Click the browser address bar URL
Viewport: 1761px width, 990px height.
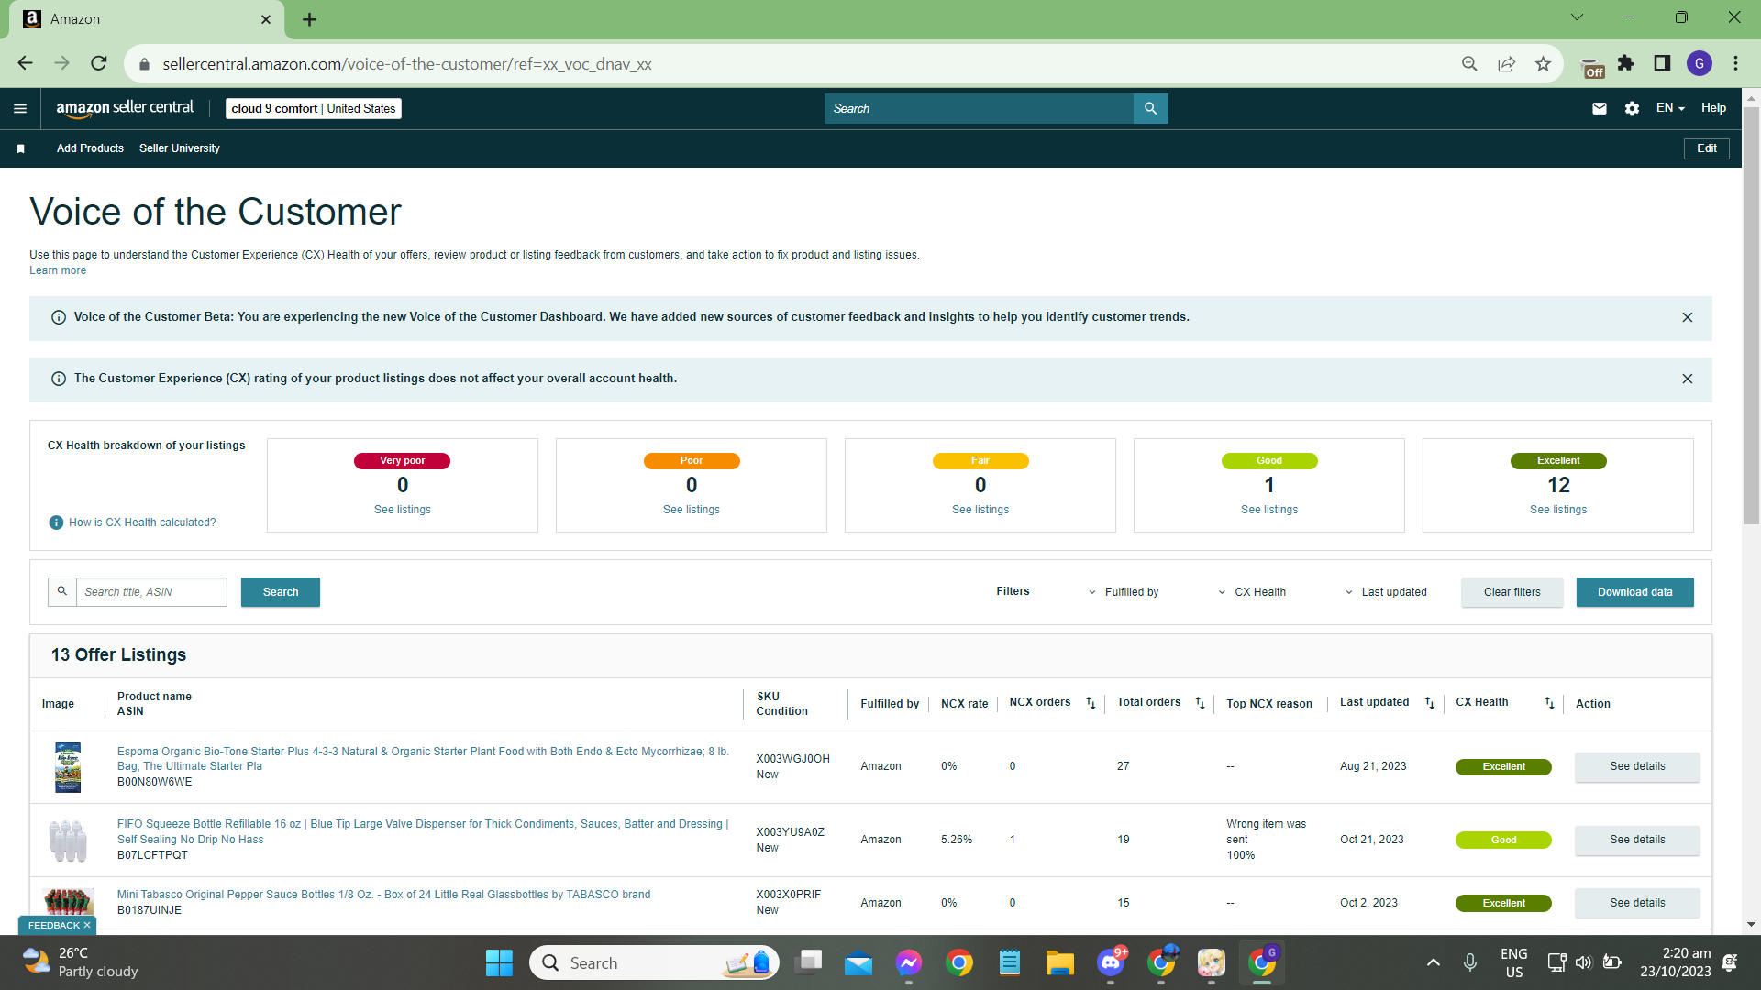coord(406,64)
